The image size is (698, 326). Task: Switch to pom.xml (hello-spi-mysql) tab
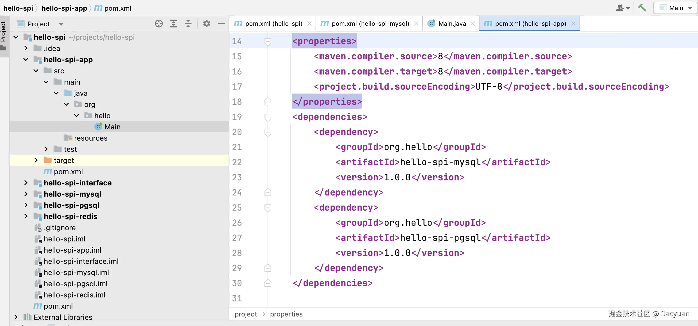coord(370,24)
